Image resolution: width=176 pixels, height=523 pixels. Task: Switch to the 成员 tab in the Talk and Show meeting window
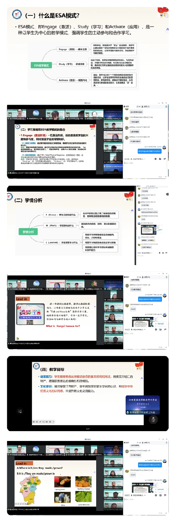coord(147,277)
